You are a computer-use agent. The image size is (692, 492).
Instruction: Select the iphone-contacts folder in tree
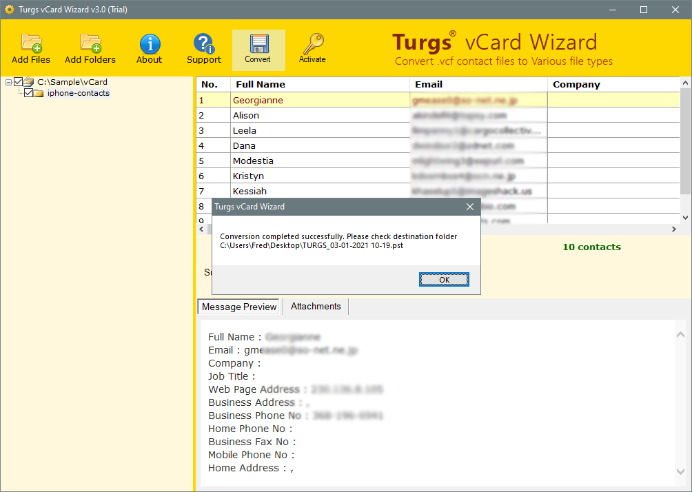point(79,93)
